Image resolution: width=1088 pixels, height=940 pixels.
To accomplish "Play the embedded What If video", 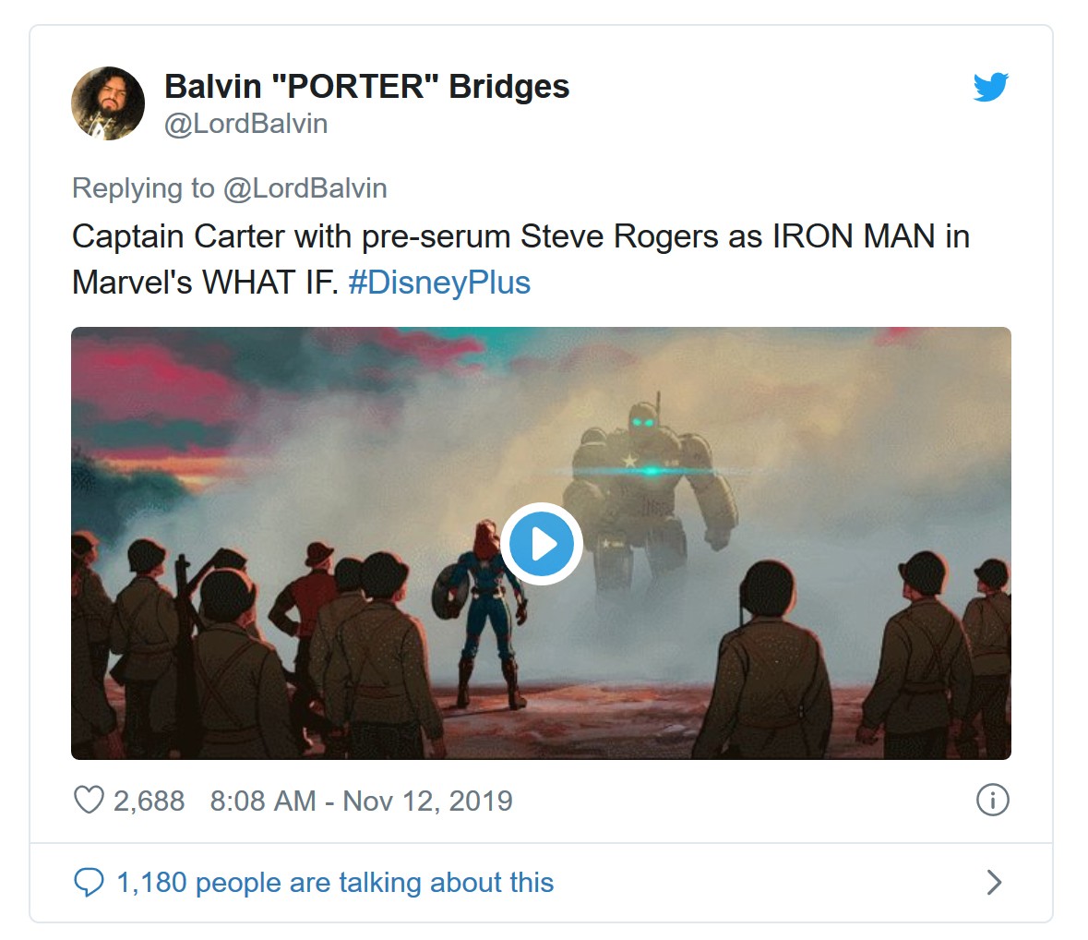I will coord(542,543).
